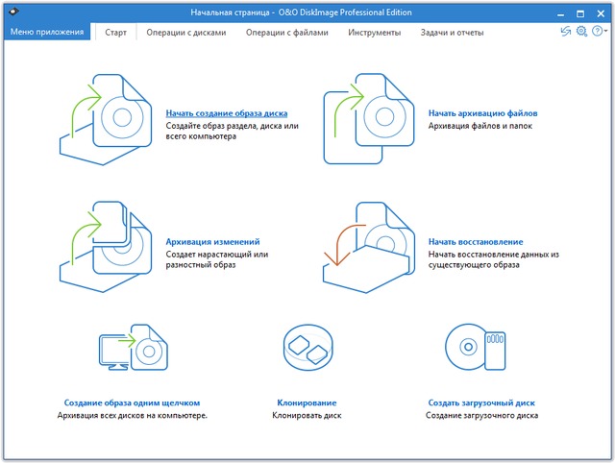Open the settings gear icon in header
The image size is (615, 463).
click(582, 33)
